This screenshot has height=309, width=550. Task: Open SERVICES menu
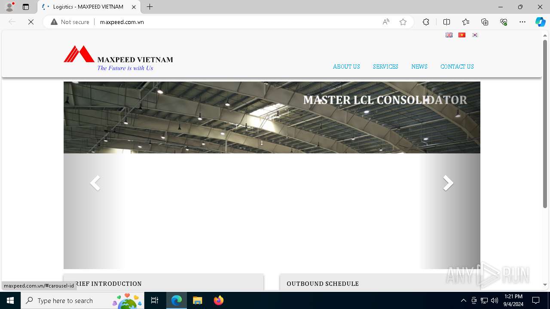click(x=385, y=67)
